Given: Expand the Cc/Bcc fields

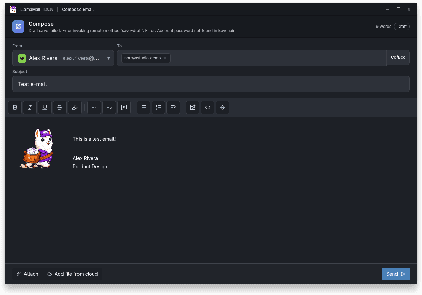Looking at the screenshot, I should [x=398, y=57].
